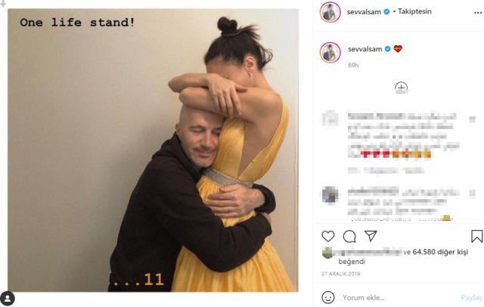Open comments with the speech bubble icon

349,237
